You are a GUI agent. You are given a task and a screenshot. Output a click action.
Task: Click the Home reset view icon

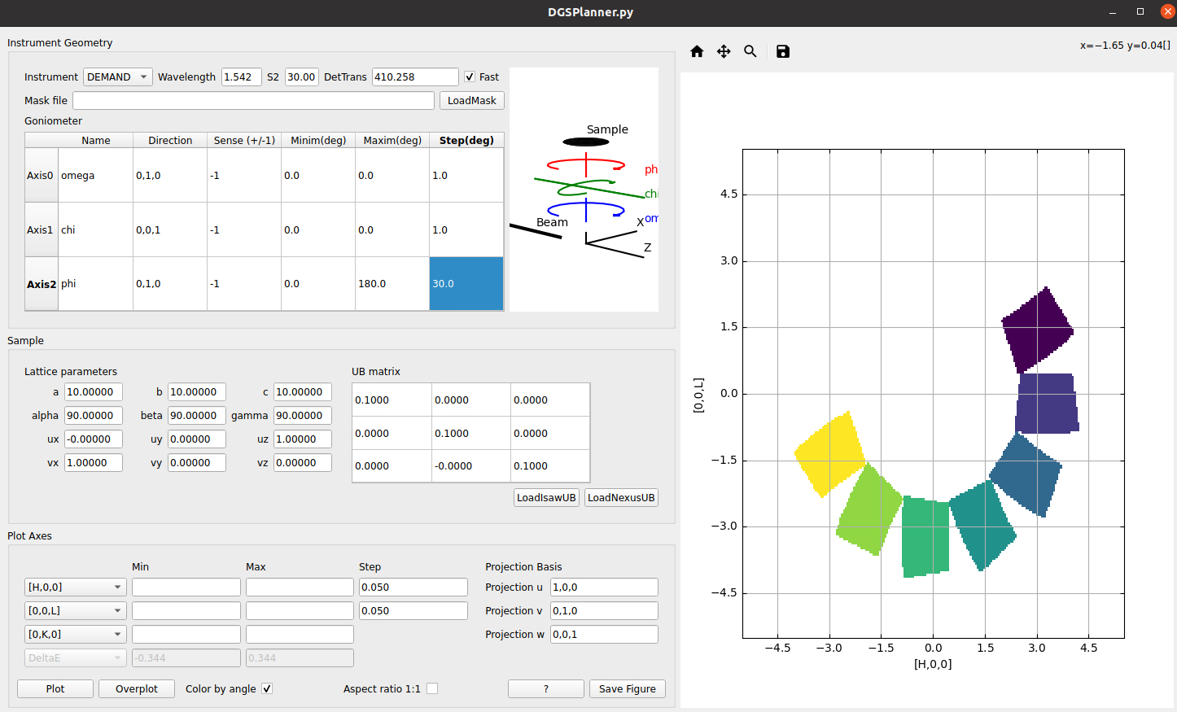[x=697, y=51]
